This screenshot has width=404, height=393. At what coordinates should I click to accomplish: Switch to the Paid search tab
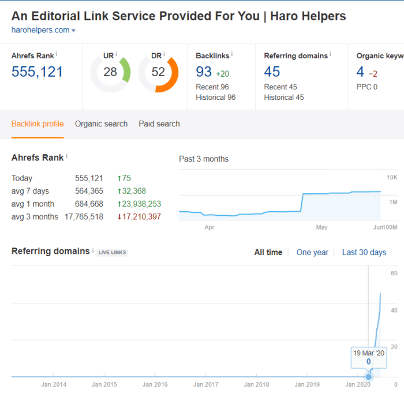pos(159,123)
